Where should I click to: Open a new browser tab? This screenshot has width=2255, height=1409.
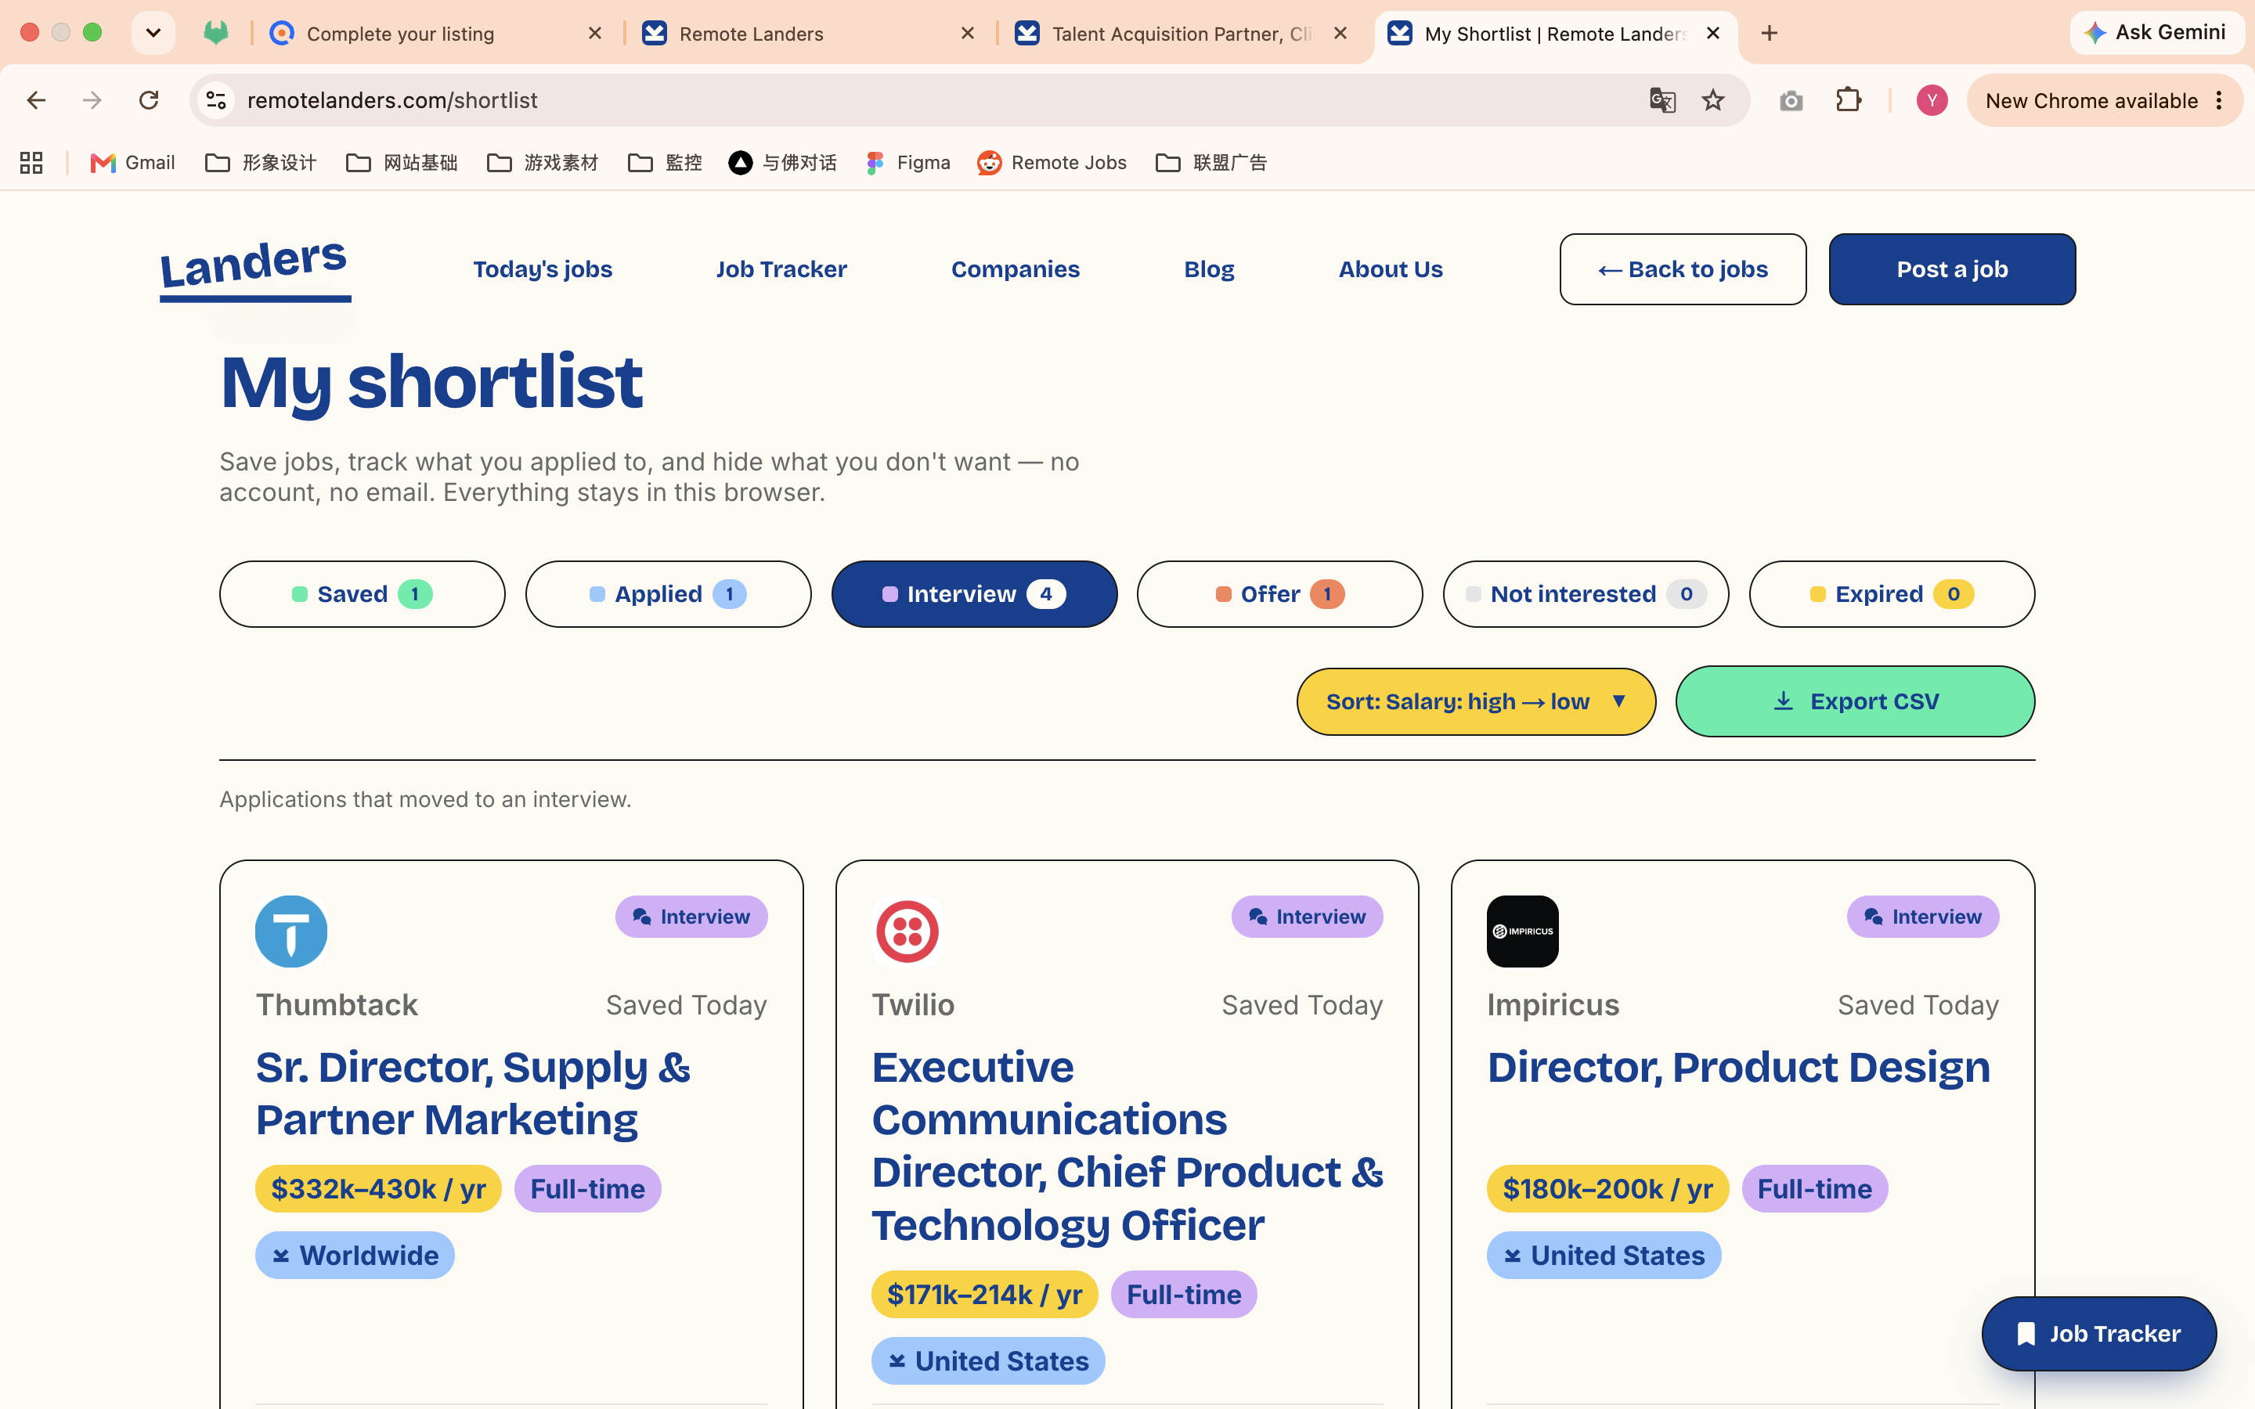(x=1770, y=34)
